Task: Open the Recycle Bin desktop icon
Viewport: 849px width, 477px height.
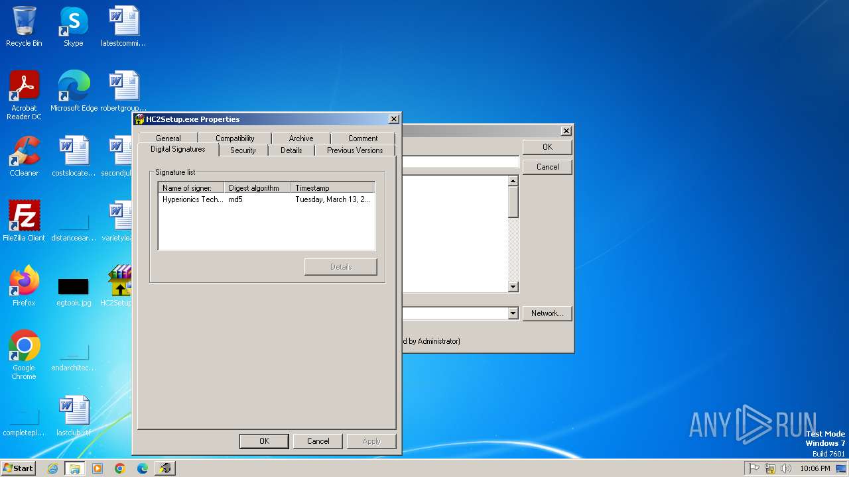Action: (x=24, y=26)
